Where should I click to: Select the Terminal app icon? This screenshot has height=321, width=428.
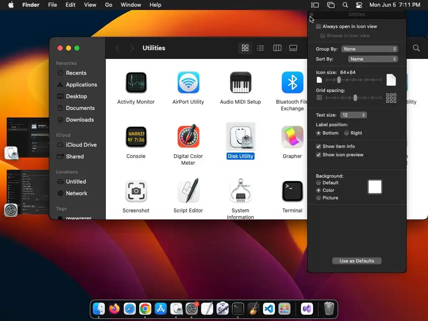[x=292, y=191]
